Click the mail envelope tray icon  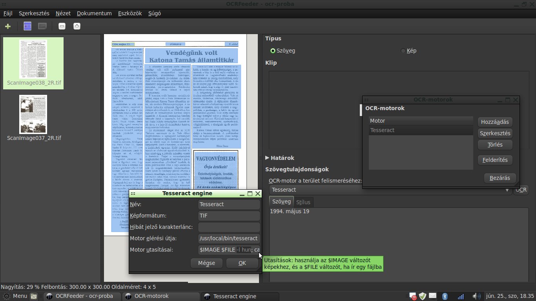point(432,296)
